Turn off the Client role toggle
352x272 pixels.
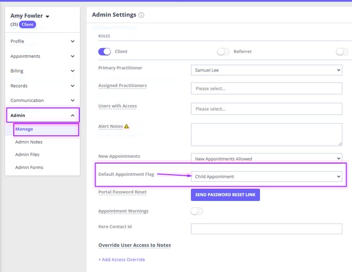pyautogui.click(x=105, y=52)
